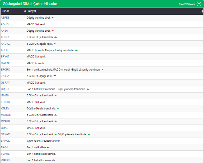Click the green up arrow in ALTNY row

56,37
